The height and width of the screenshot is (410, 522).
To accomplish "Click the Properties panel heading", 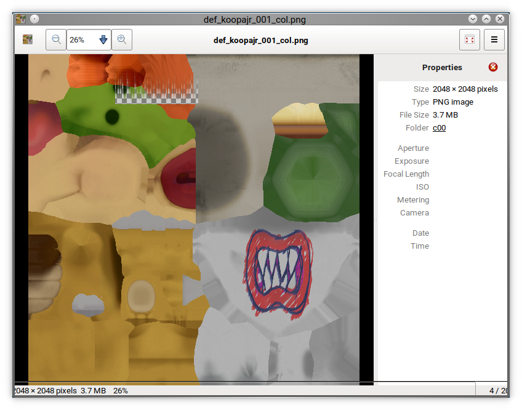I will 442,67.
